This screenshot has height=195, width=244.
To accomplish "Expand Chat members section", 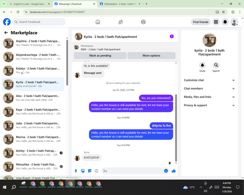I will click(x=209, y=89).
